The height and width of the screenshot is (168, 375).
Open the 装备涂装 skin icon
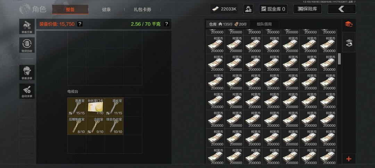coord(27,73)
